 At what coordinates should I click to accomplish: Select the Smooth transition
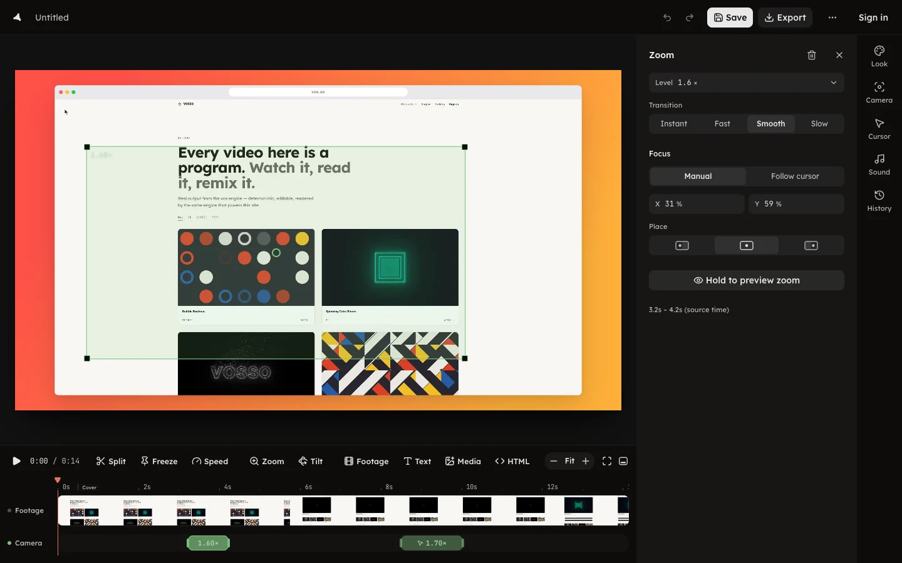pos(770,124)
